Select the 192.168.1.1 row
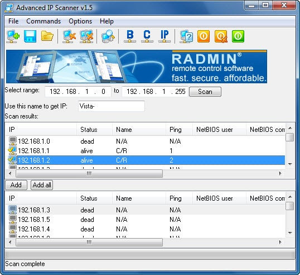This screenshot has height=275, width=300. pos(146,150)
